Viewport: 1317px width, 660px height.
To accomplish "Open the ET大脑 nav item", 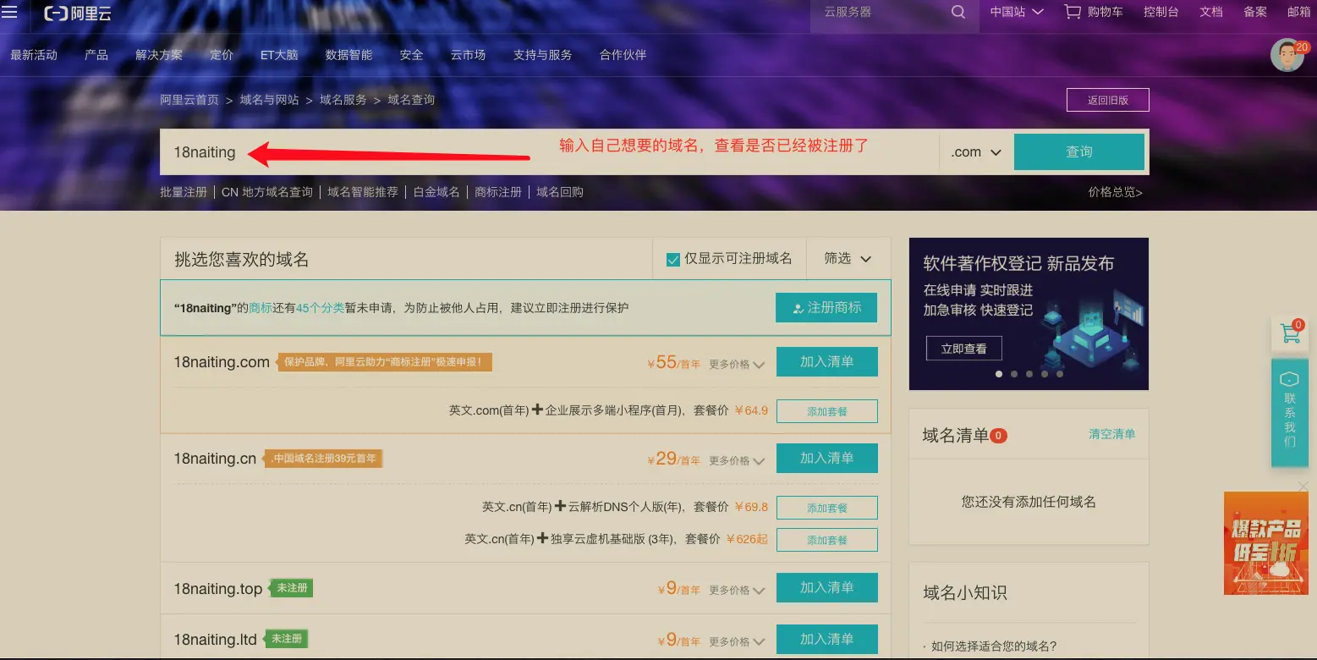I will (x=279, y=55).
